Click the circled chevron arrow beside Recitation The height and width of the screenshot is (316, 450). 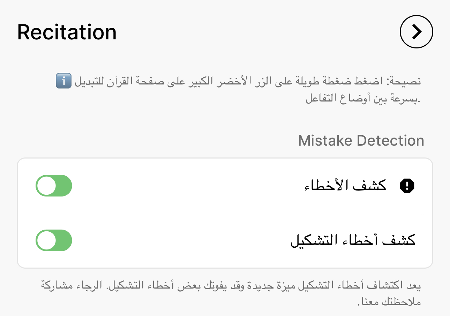(416, 32)
